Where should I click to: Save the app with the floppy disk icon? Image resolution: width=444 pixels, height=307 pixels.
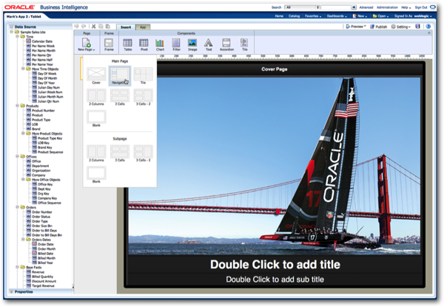tap(417, 27)
